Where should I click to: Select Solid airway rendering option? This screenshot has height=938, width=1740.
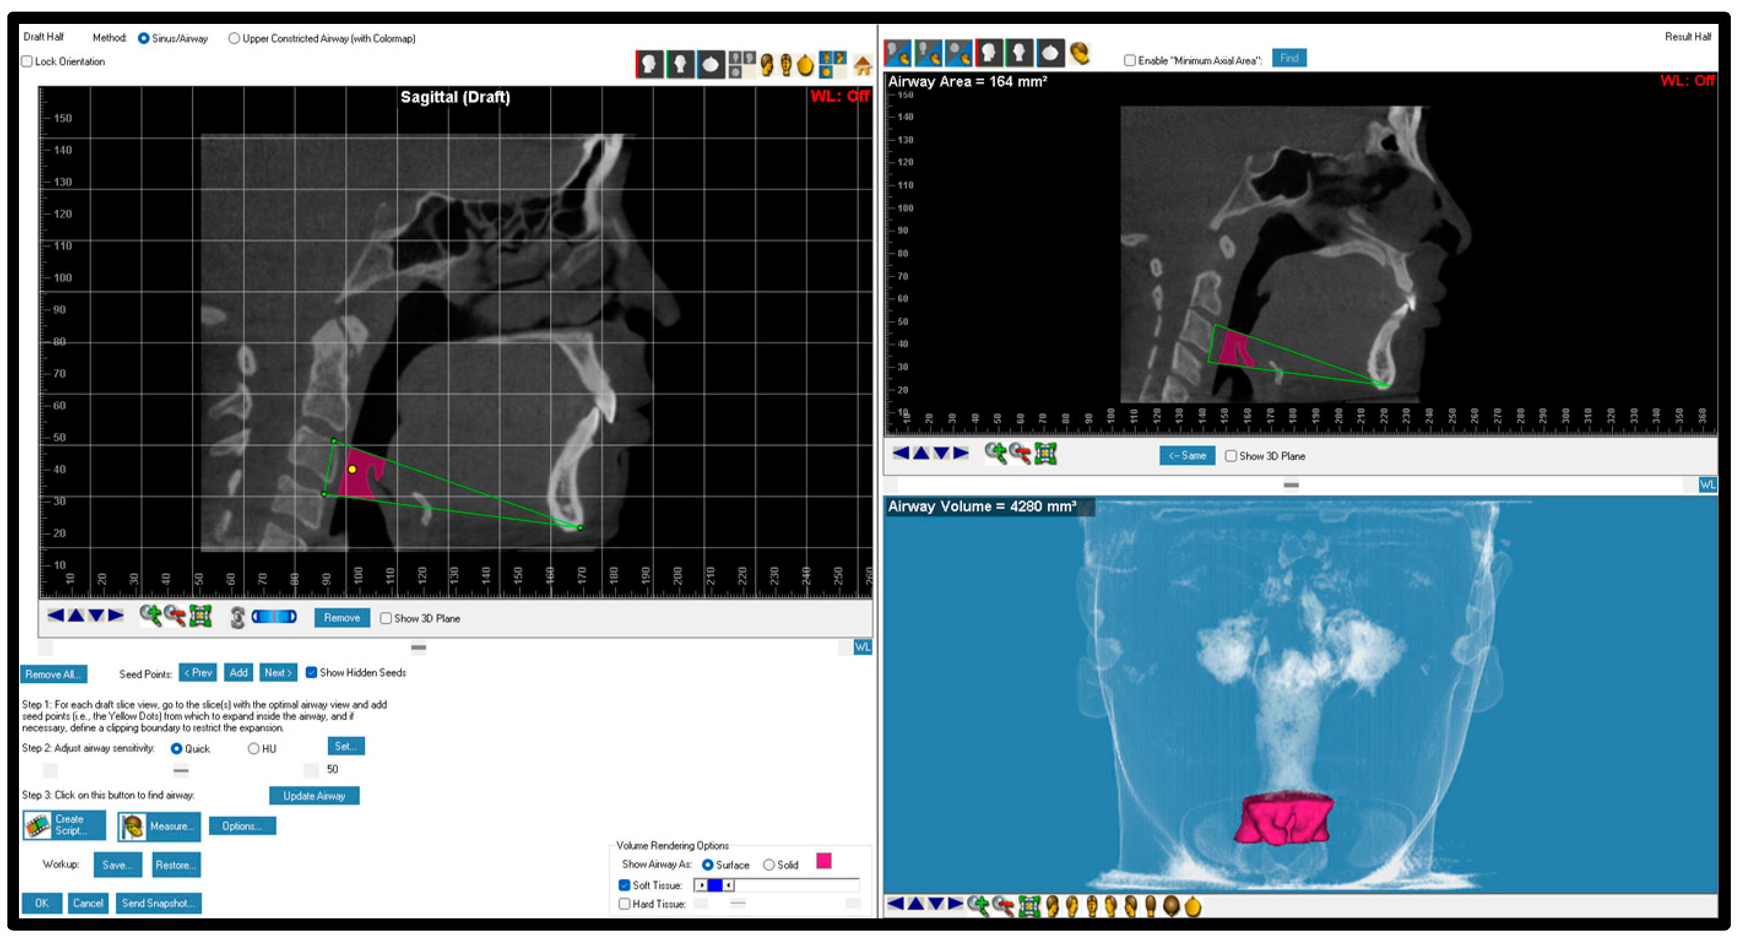[x=769, y=865]
